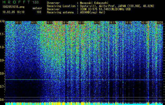Click the date stamp 10.02.05 16:10
Viewport: 165px width, 105px height.
pos(13,12)
